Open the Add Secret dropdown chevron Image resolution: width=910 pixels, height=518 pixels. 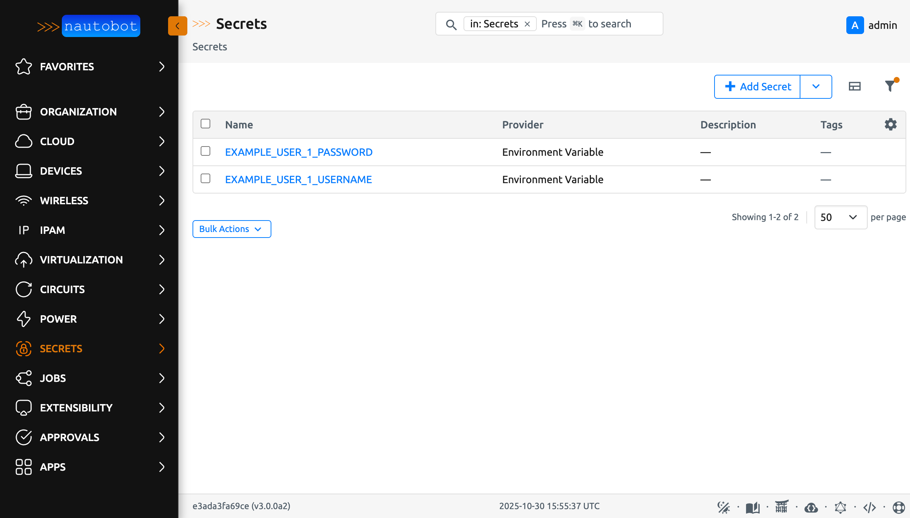816,86
